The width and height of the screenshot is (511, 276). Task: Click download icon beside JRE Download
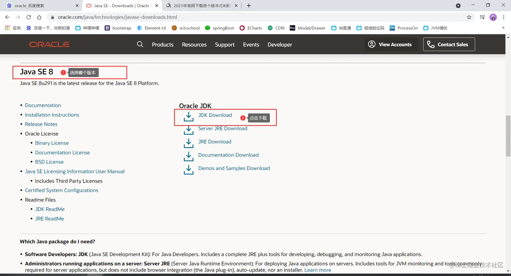pyautogui.click(x=189, y=143)
